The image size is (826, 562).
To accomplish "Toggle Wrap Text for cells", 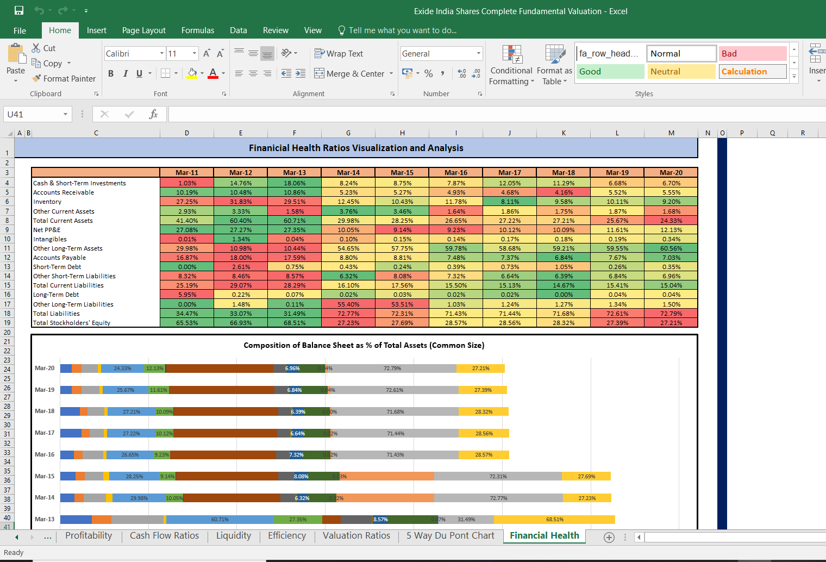I will 339,53.
